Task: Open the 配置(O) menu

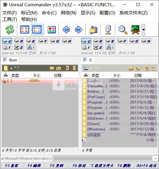Action: click(x=107, y=13)
